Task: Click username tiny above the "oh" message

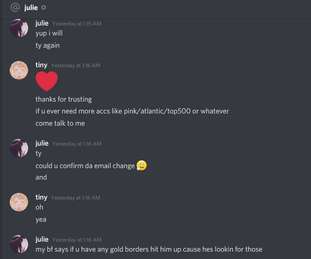Action: pos(41,197)
